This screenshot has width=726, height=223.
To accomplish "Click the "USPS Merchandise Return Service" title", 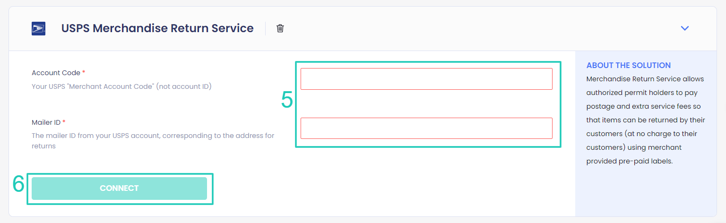I will tap(157, 28).
